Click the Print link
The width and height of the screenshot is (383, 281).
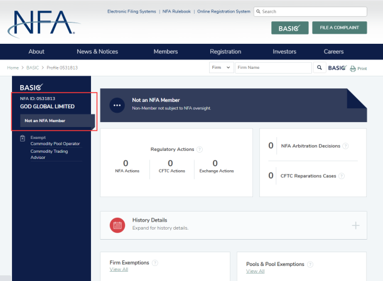(362, 69)
